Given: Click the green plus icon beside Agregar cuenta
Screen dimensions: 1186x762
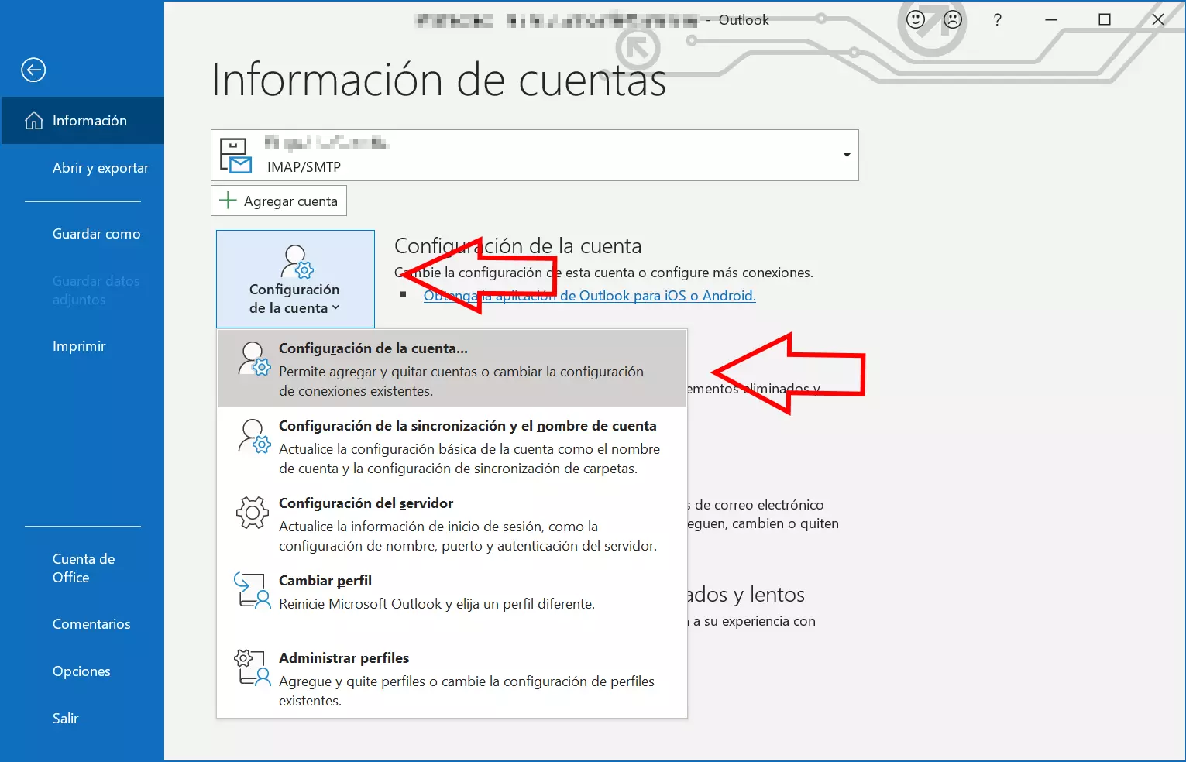Looking at the screenshot, I should point(228,201).
